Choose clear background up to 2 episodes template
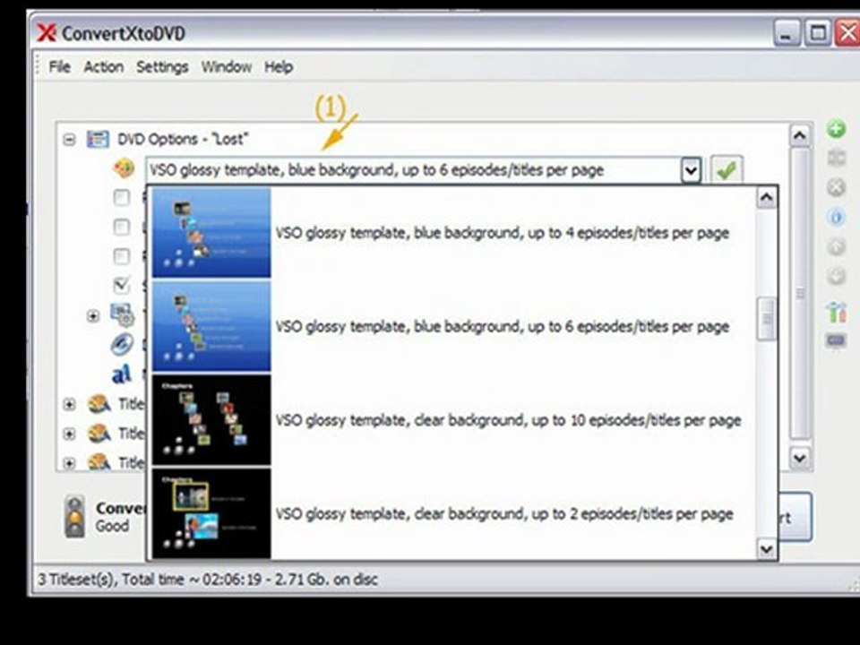This screenshot has width=860, height=645. click(x=453, y=514)
